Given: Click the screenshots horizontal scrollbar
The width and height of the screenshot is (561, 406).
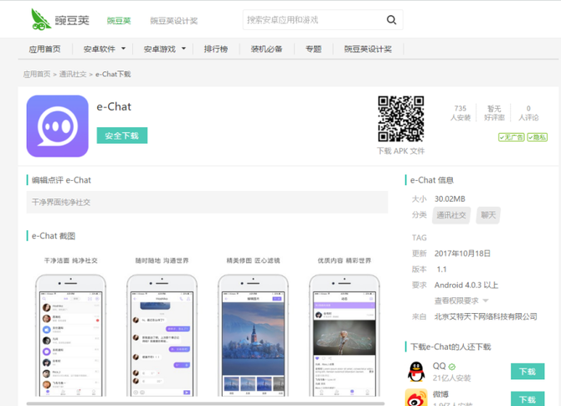Looking at the screenshot, I should [205, 403].
